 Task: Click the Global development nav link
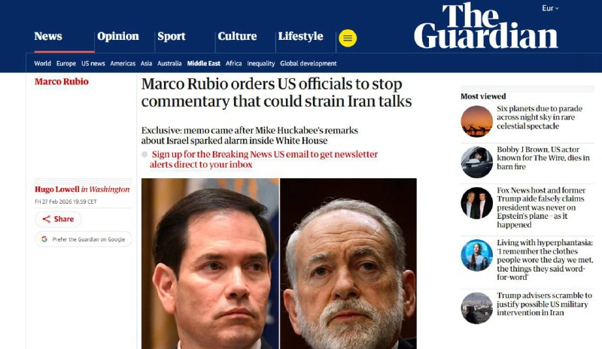point(309,63)
